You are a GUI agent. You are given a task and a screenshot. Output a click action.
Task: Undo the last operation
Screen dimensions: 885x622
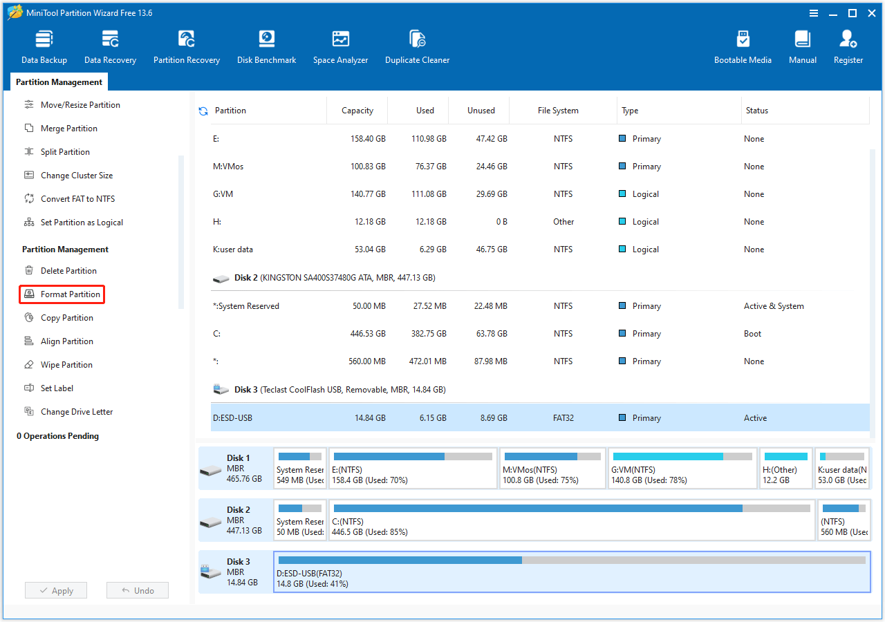137,590
